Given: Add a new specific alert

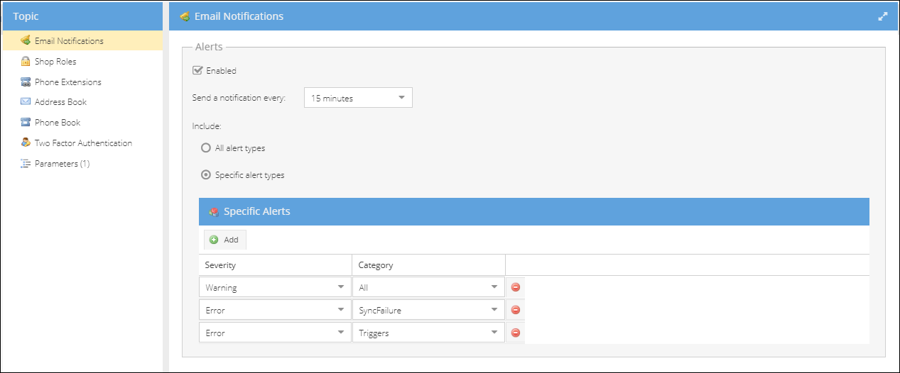Looking at the screenshot, I should coord(224,240).
